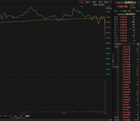Image resolution: width=140 pixels, height=121 pixels.
Task: Open the 叠加 dropdown
Action: (x=88, y=2)
